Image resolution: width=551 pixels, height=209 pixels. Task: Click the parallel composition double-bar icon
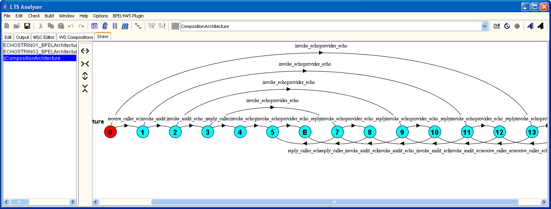(115, 26)
